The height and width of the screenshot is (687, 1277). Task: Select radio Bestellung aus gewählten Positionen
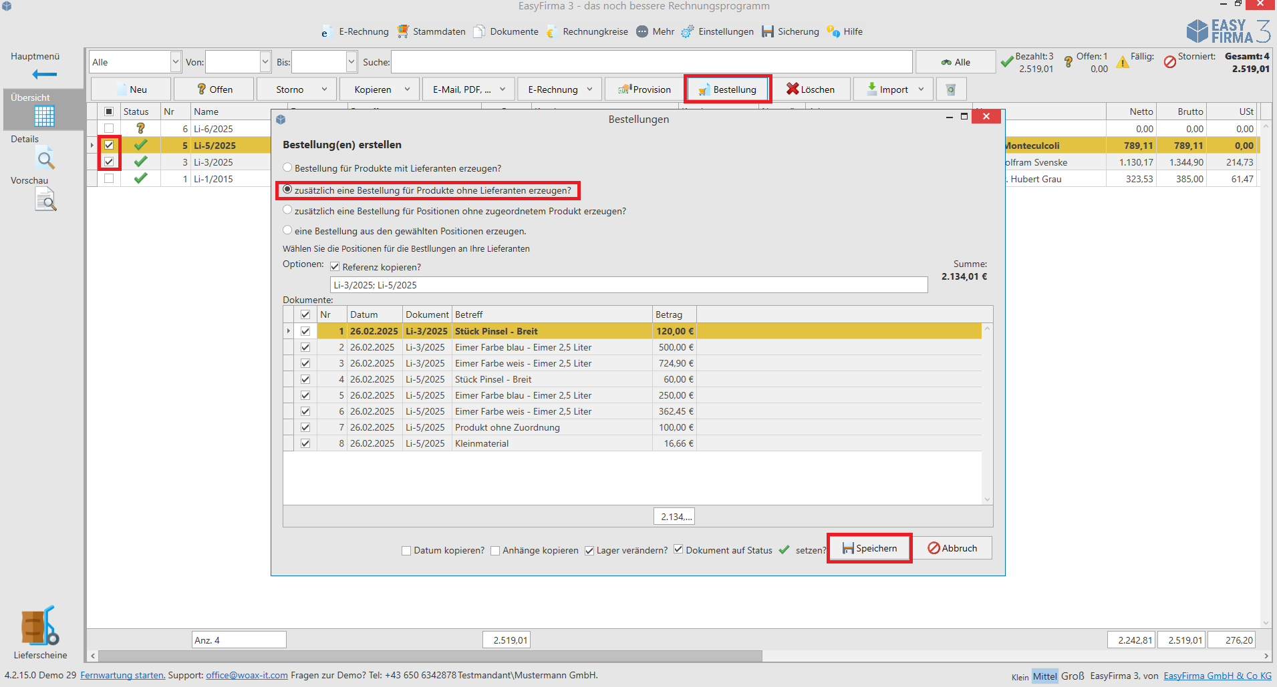click(x=287, y=230)
